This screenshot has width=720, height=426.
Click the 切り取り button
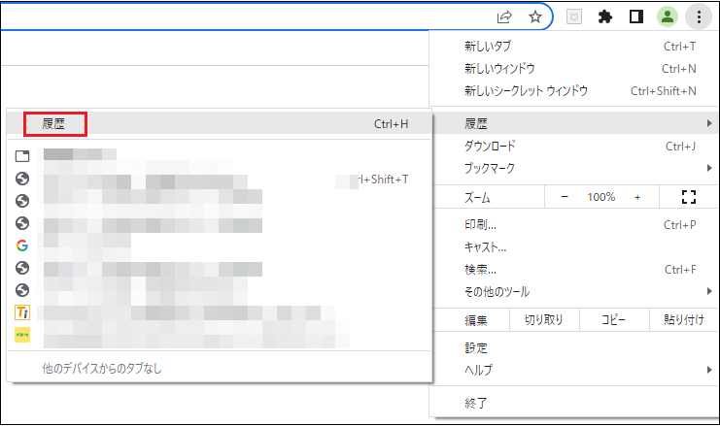[x=544, y=320]
